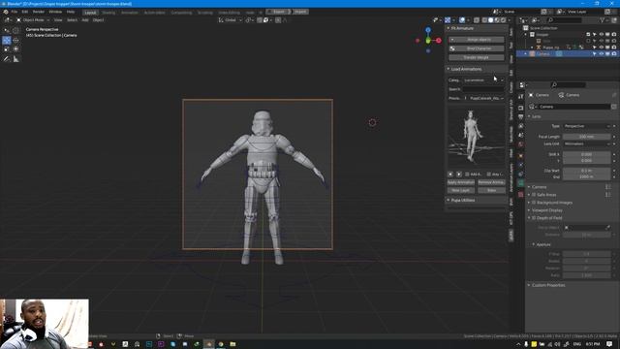Open the Global transform orientation dropdown
The height and width of the screenshot is (349, 620).
coord(231,19)
